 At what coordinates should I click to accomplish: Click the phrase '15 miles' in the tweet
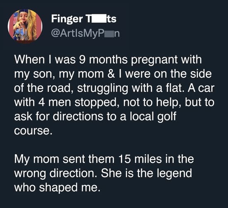140,159
